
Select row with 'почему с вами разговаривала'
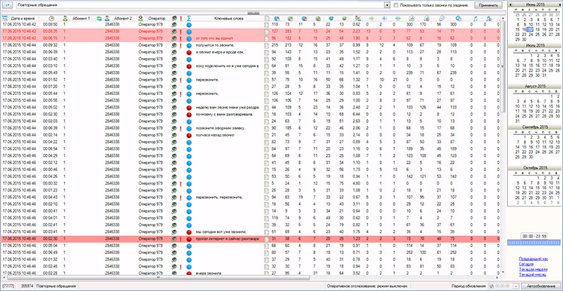[x=251, y=115]
